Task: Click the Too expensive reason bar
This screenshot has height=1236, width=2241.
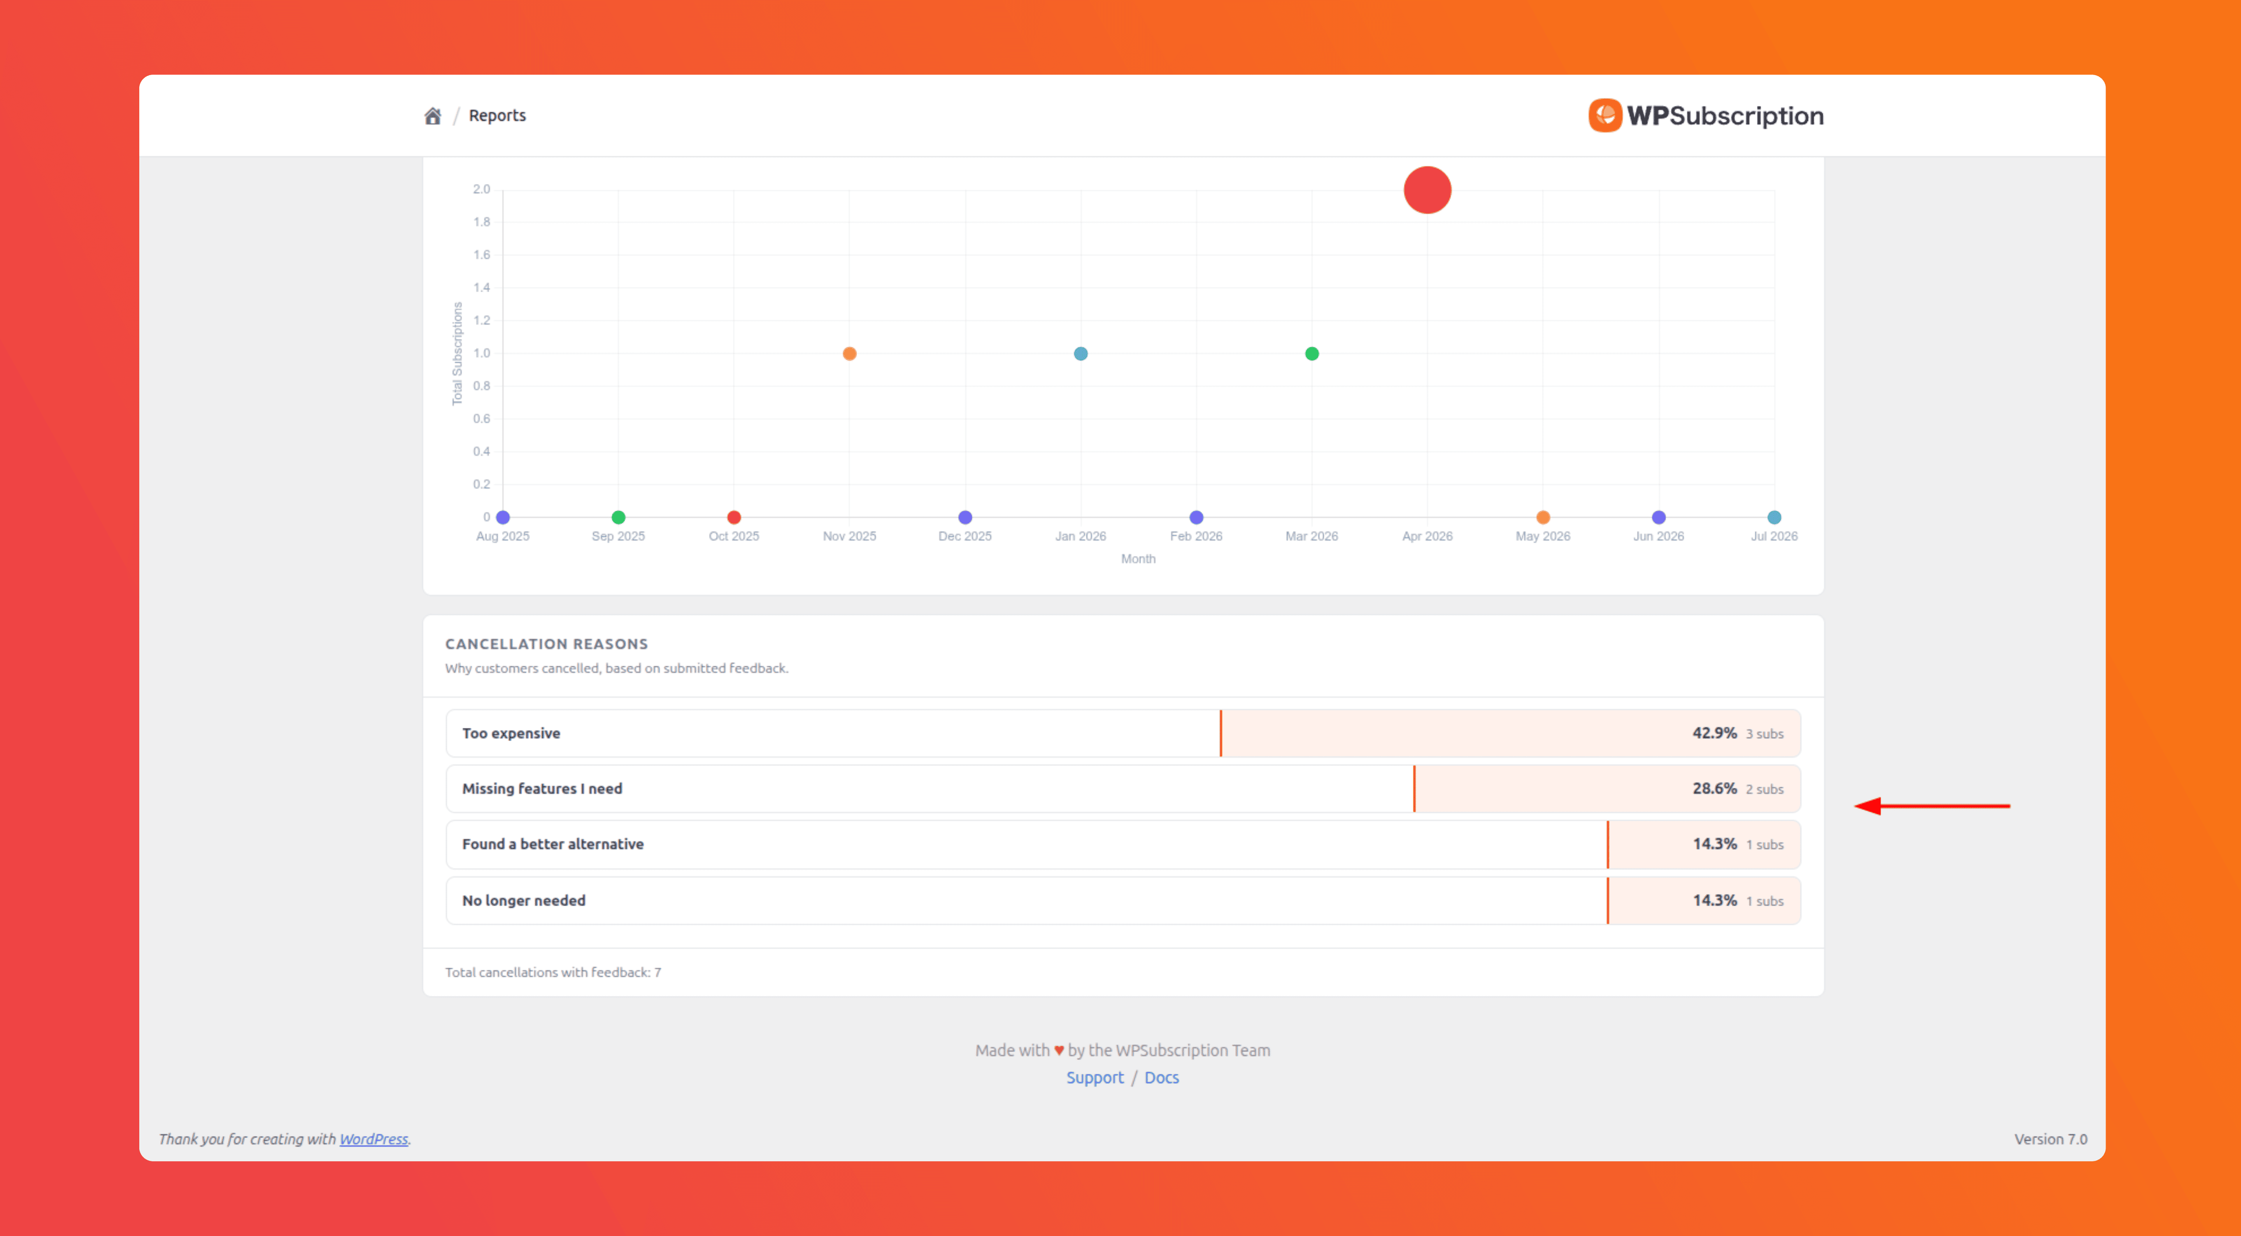Action: tap(1123, 733)
